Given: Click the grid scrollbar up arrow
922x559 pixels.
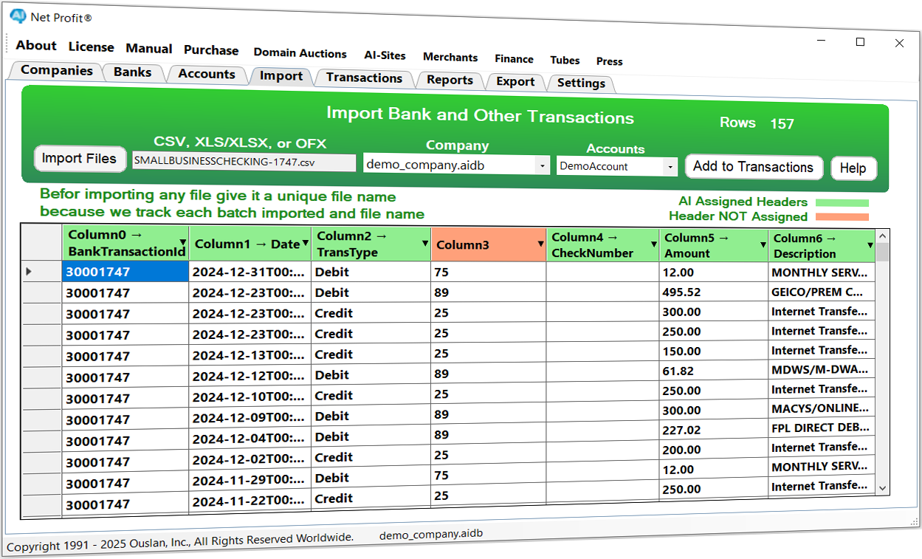Looking at the screenshot, I should (x=882, y=236).
